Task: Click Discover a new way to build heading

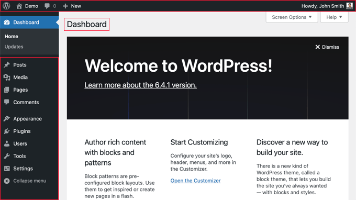Action: [292, 147]
